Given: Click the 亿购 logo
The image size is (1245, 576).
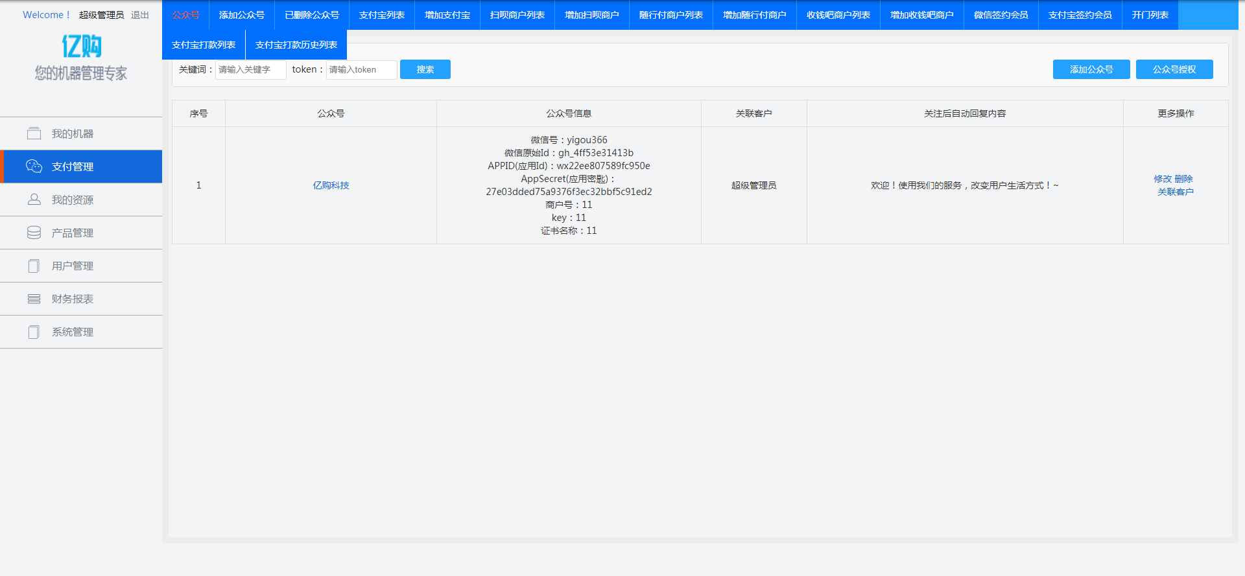Looking at the screenshot, I should (81, 47).
